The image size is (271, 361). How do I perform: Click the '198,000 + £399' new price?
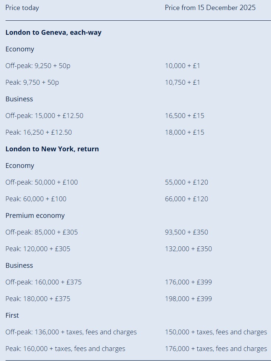click(188, 299)
